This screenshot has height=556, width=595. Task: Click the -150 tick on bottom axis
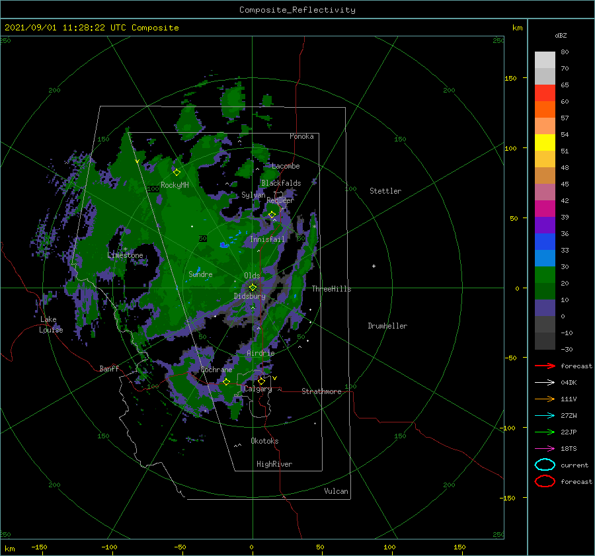[x=39, y=547]
